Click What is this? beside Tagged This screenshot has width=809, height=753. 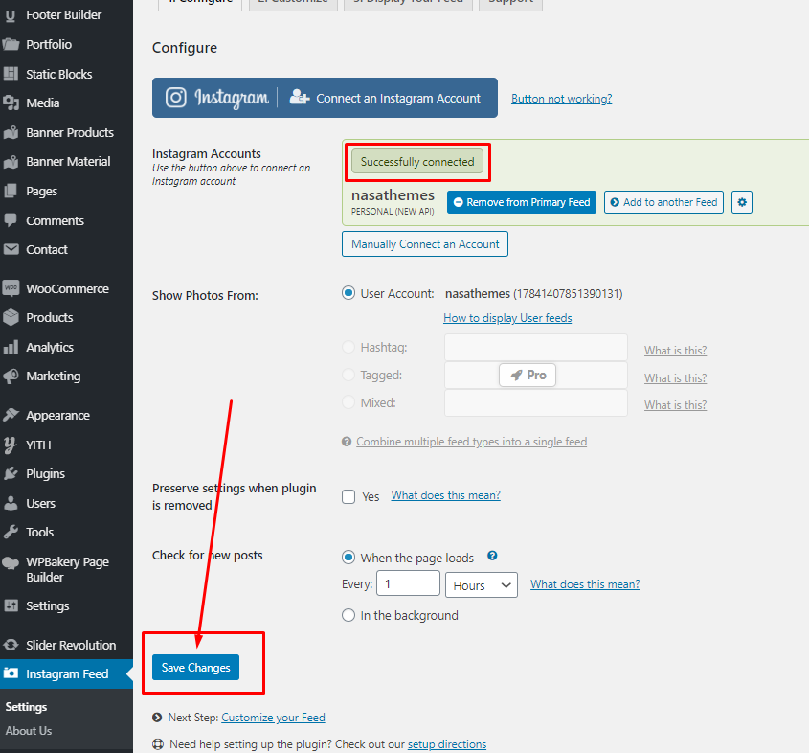point(675,378)
